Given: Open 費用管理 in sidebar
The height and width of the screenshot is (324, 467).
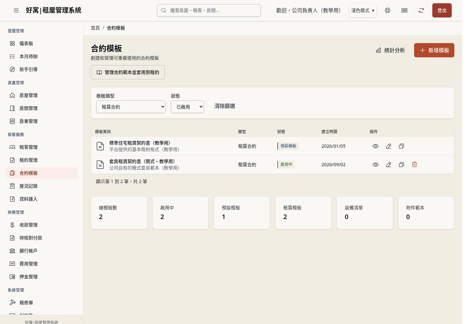Looking at the screenshot, I should 42,264.
